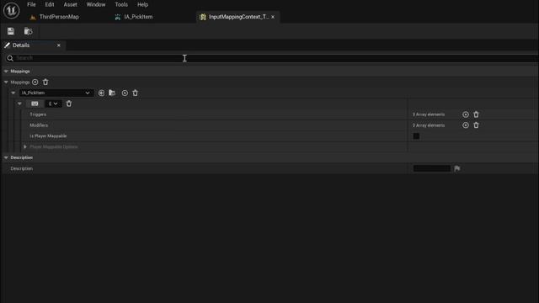Switch to the IA_PickItem tab

138,17
